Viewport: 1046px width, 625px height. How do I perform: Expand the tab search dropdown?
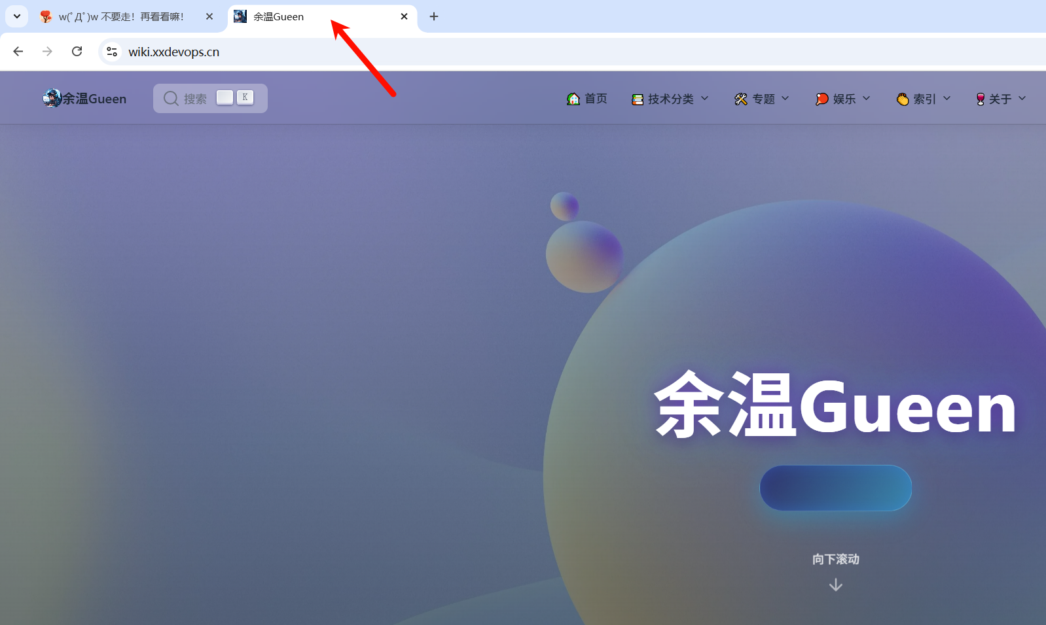pyautogui.click(x=17, y=16)
